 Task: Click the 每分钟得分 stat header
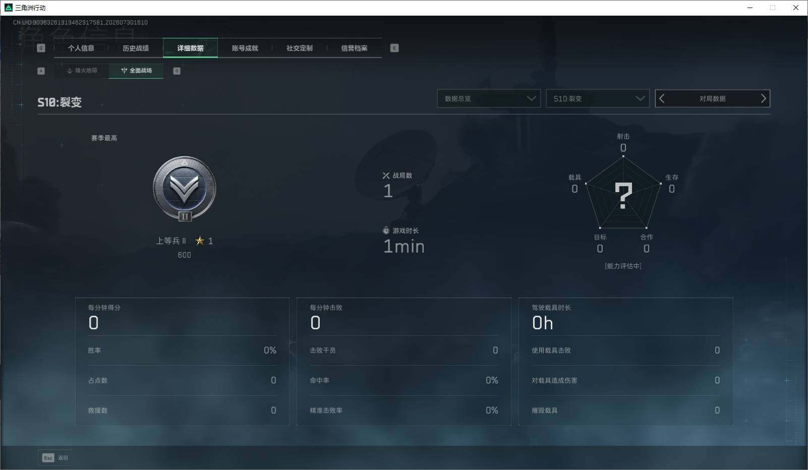(x=104, y=308)
